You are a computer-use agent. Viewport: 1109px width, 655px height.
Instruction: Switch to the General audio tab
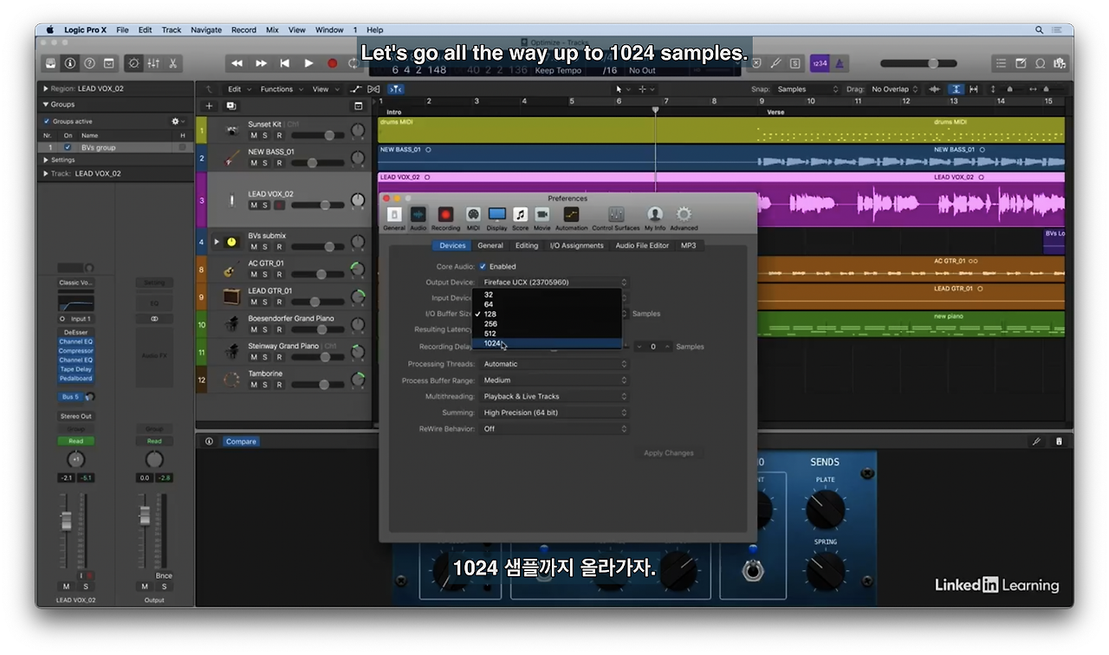[x=490, y=246]
